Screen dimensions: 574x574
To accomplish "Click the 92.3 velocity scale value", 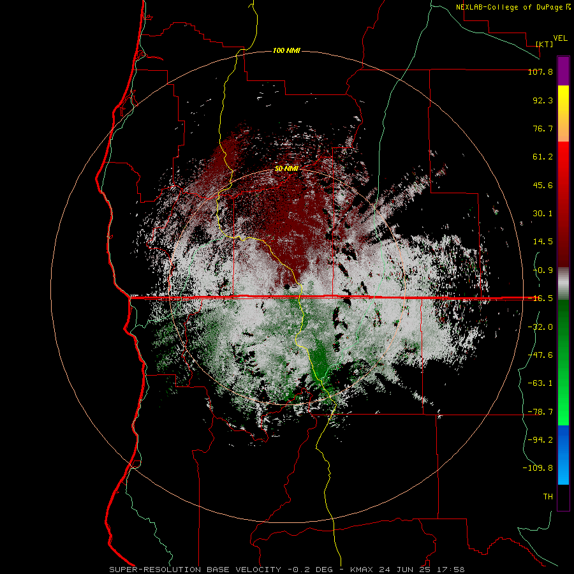I will click(x=543, y=100).
